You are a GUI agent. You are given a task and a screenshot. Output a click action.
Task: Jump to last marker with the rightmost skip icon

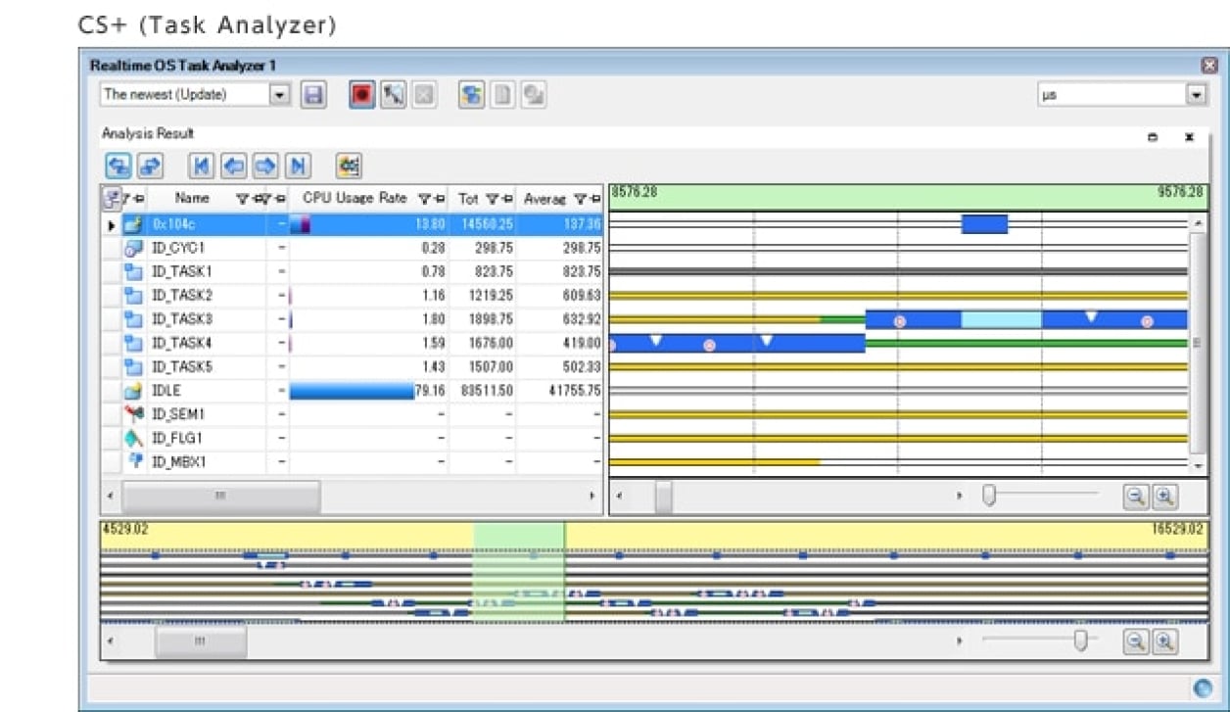299,165
